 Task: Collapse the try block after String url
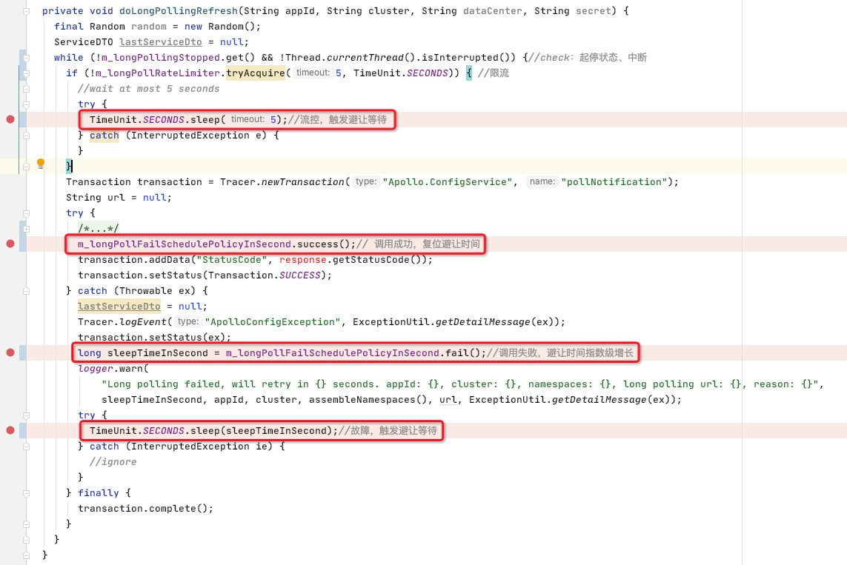(x=26, y=213)
